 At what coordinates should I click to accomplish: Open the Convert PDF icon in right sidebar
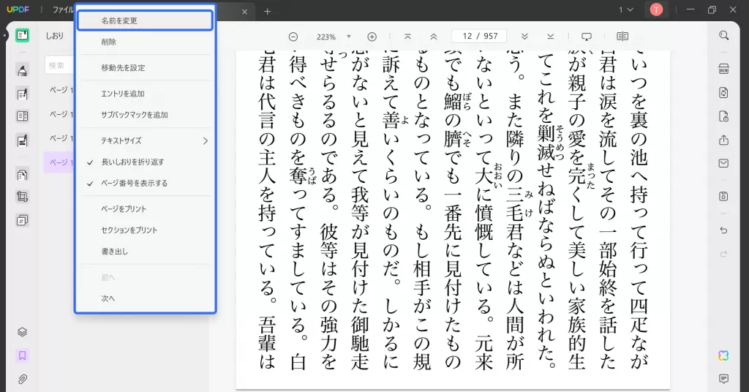click(x=723, y=93)
